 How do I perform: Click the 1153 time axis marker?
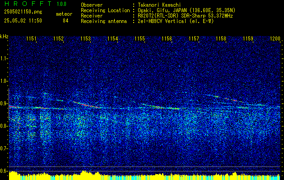pos(86,39)
